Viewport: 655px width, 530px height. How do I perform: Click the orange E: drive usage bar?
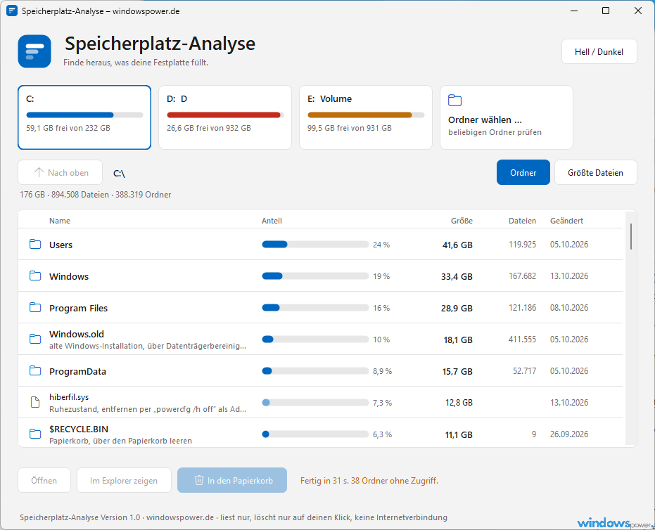[x=366, y=115]
